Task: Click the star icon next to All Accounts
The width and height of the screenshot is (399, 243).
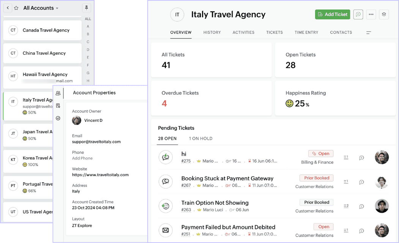Action: (16, 8)
